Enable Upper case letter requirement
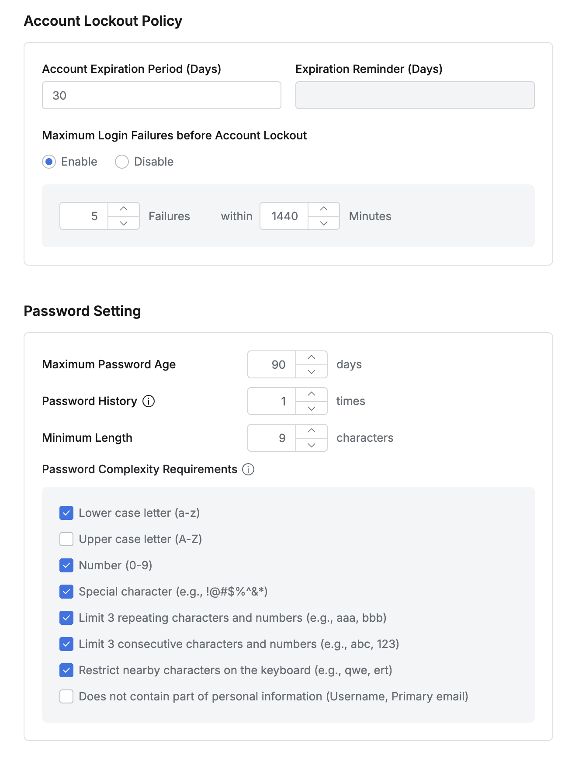Screen dimensions: 582x762 (66, 539)
